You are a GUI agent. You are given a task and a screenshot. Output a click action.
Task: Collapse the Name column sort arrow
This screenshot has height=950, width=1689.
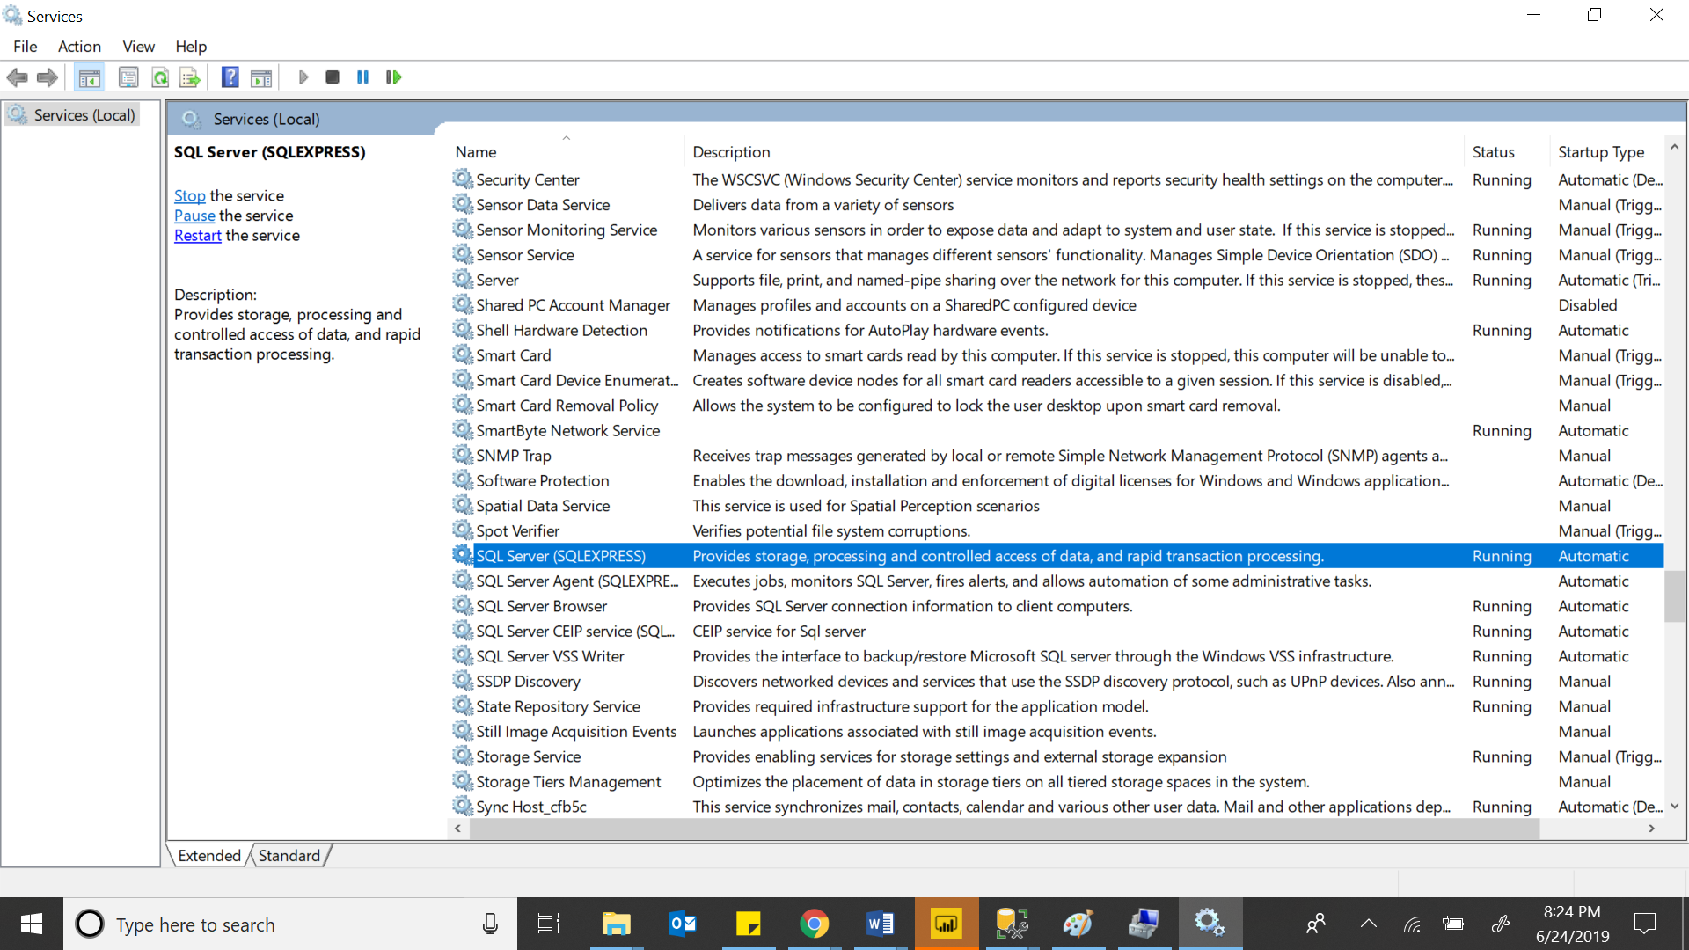pyautogui.click(x=567, y=138)
